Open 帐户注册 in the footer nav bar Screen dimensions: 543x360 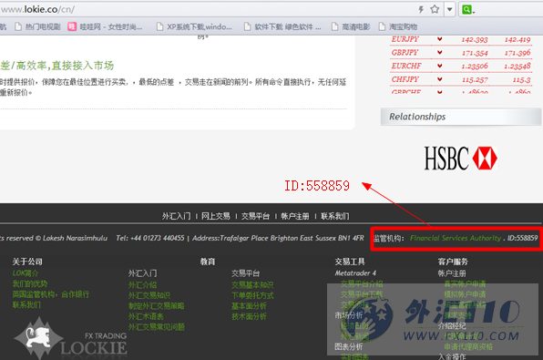(x=295, y=216)
